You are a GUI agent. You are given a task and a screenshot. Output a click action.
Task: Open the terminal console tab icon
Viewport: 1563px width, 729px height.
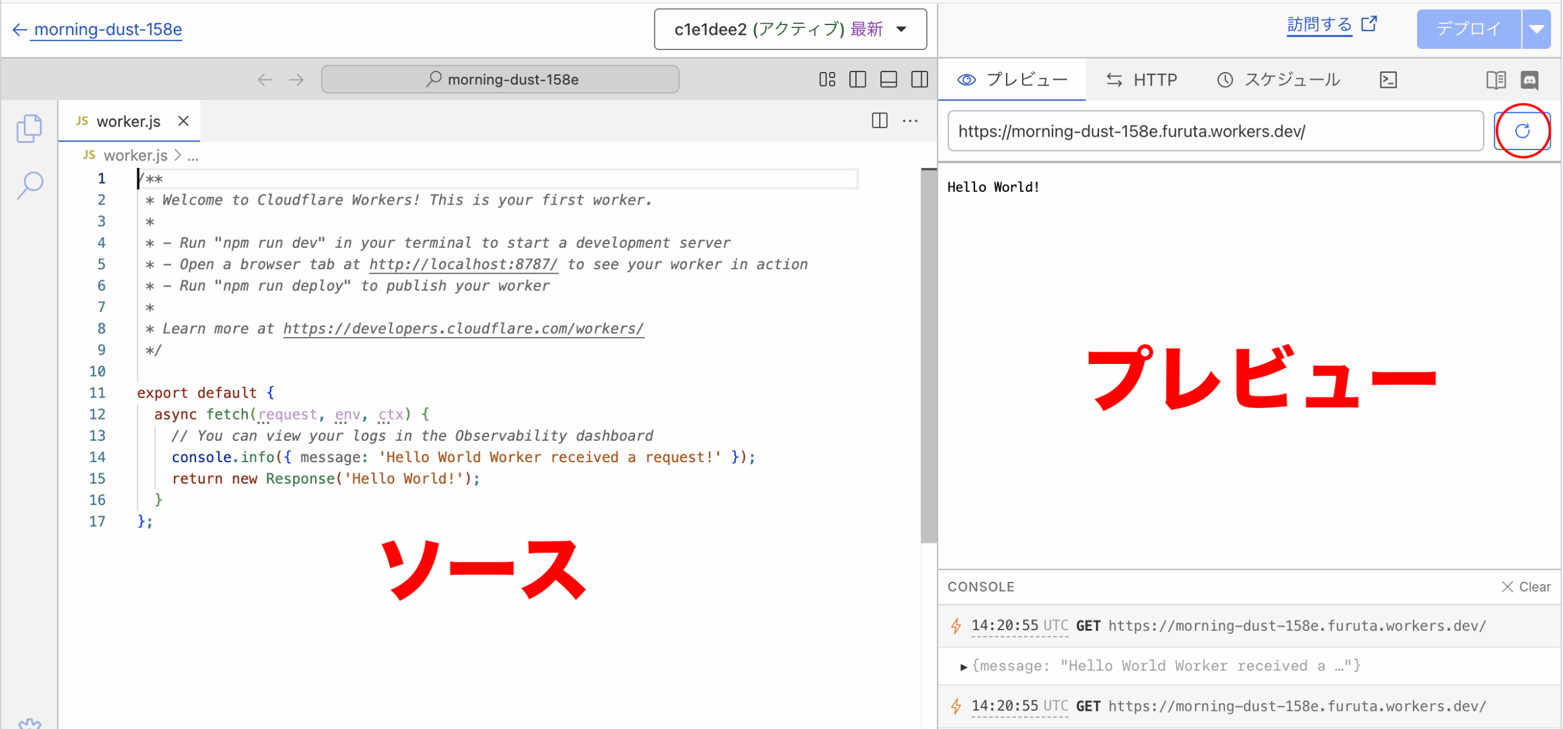(1388, 80)
